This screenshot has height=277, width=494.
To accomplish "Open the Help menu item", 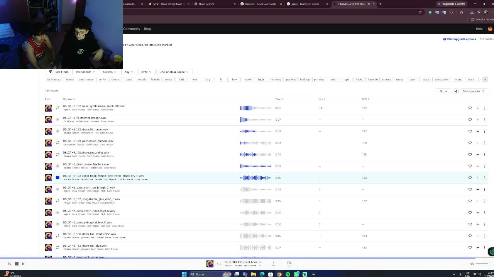I will tap(479, 29).
